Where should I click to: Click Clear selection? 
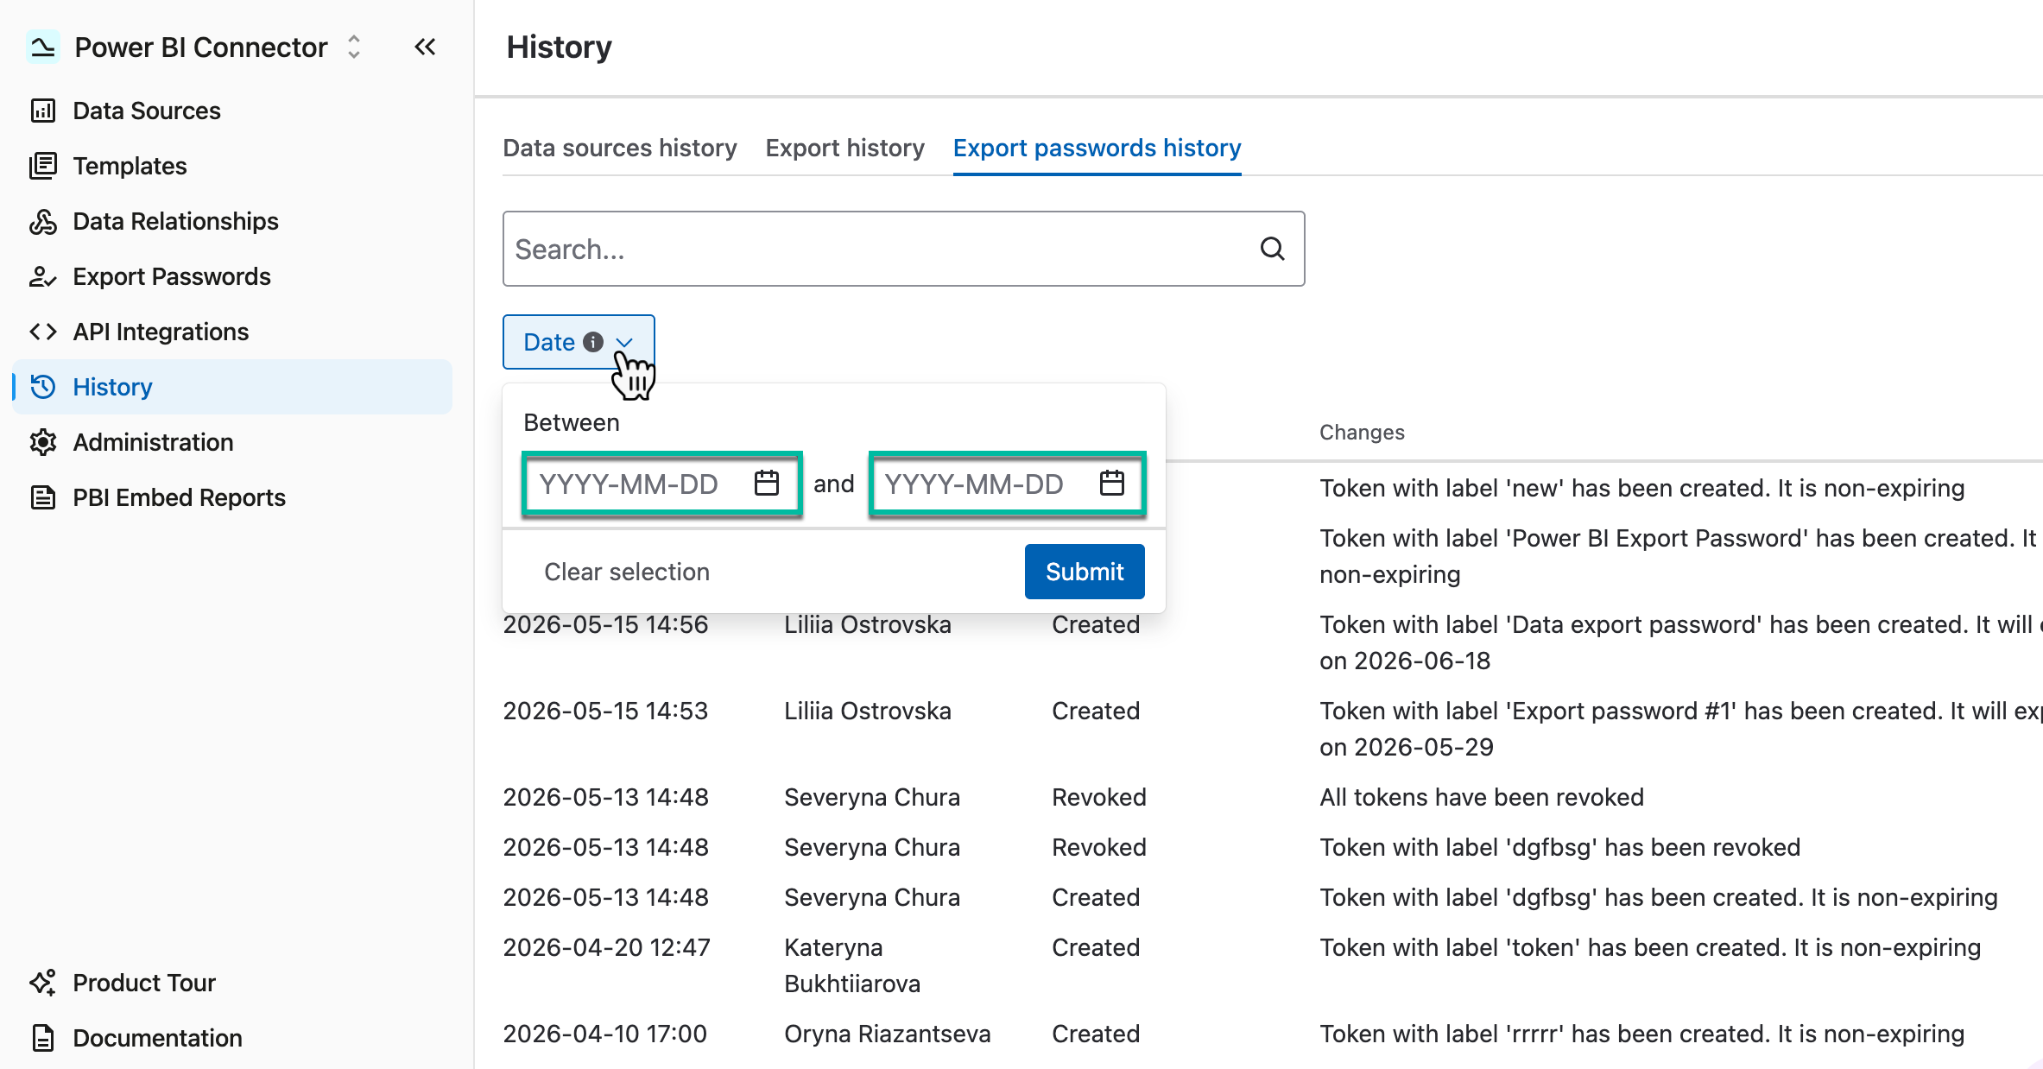tap(627, 572)
